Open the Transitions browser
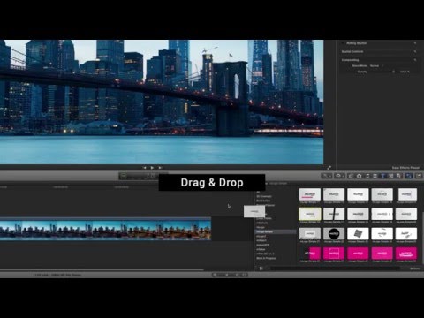The width and height of the screenshot is (424, 318). click(x=375, y=176)
